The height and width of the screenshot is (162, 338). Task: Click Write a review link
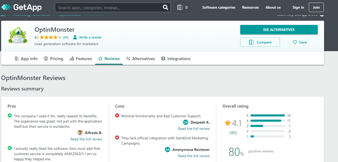coord(90,37)
